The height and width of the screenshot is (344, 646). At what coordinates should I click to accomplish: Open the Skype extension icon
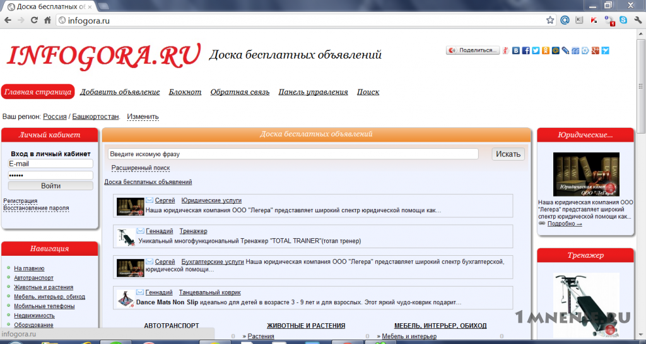point(623,20)
